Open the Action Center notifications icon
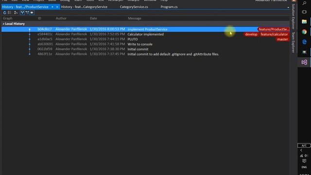The image size is (311, 175). (304, 161)
